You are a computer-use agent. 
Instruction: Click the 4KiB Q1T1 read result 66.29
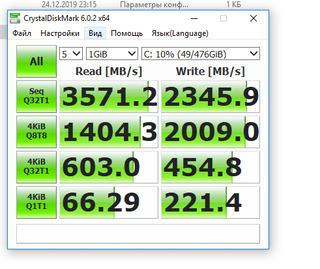point(109,202)
